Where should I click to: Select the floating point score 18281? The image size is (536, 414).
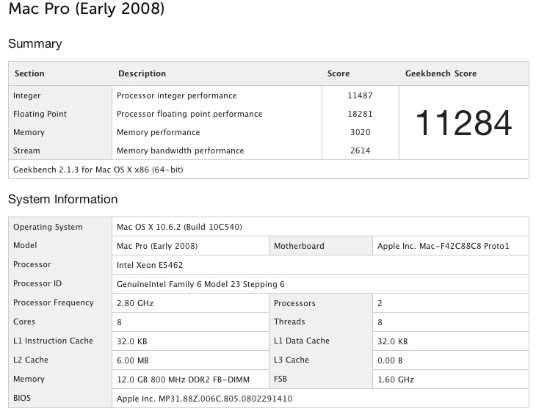pos(360,114)
